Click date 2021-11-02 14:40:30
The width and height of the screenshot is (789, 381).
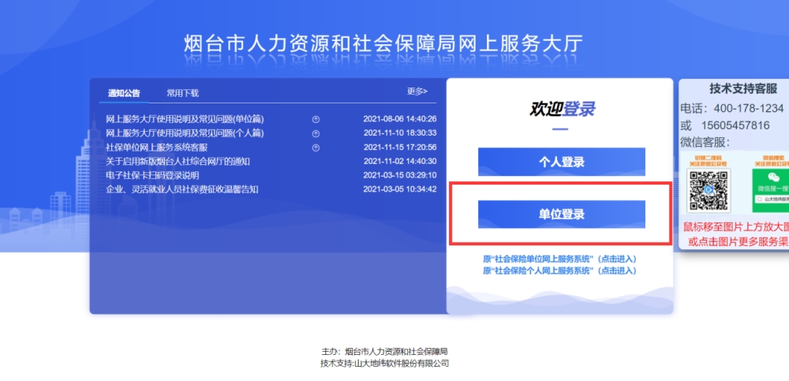pos(400,162)
